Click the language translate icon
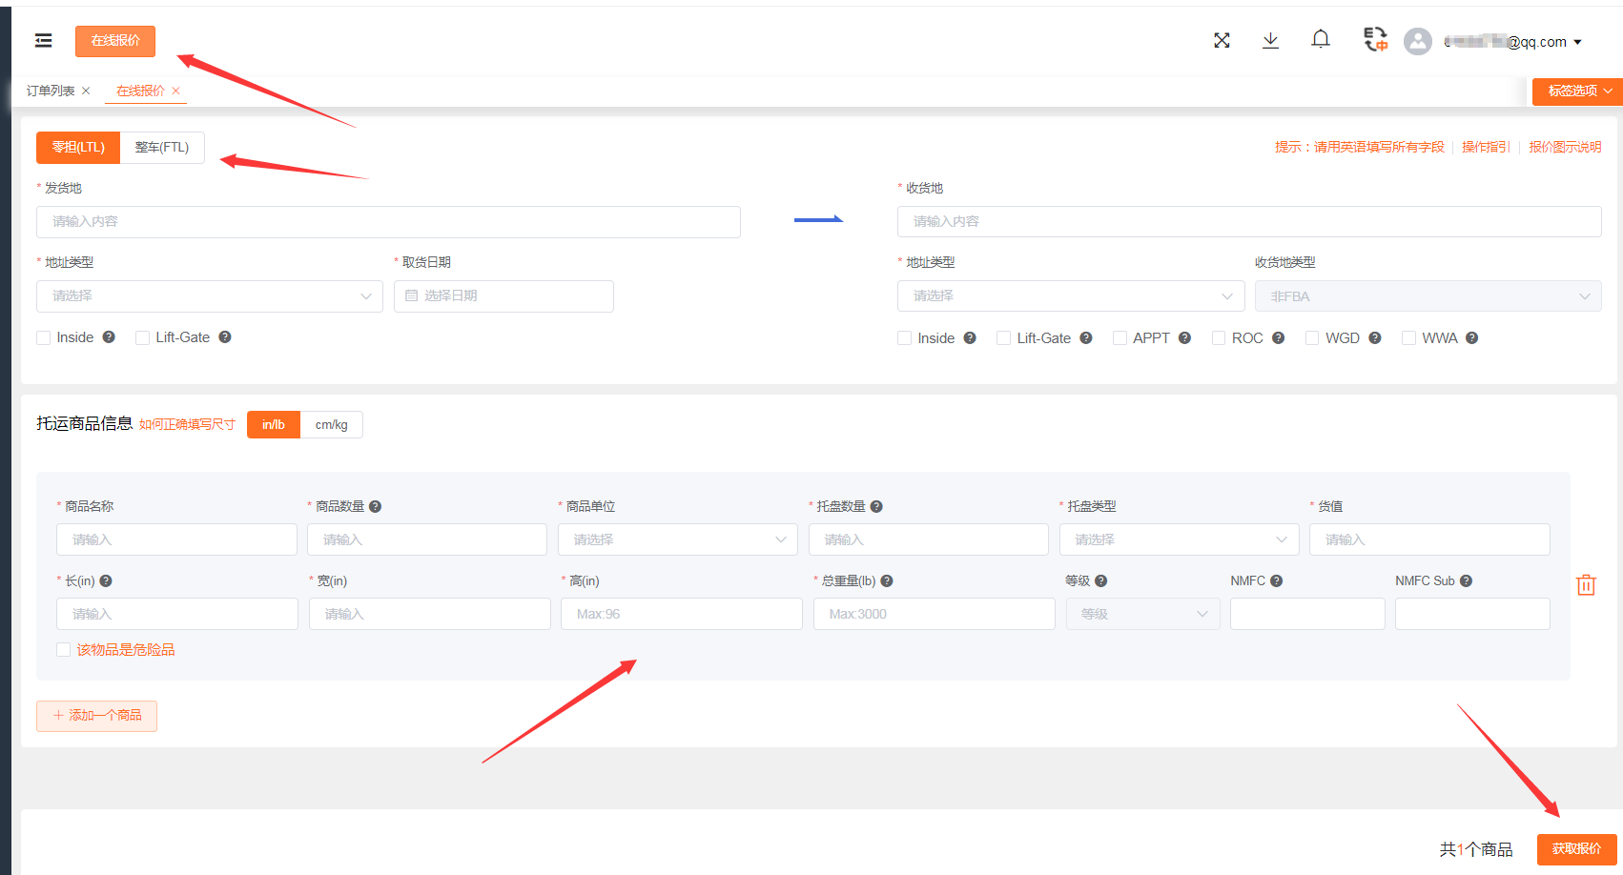The image size is (1623, 875). pos(1374,40)
